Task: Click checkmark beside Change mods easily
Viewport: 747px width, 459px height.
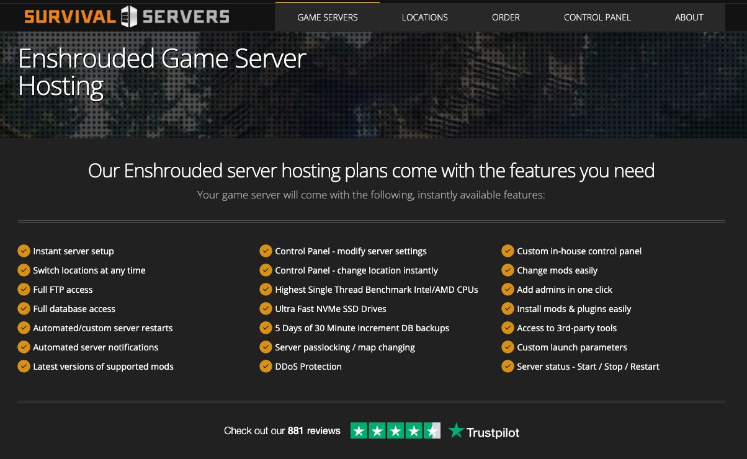Action: point(508,270)
